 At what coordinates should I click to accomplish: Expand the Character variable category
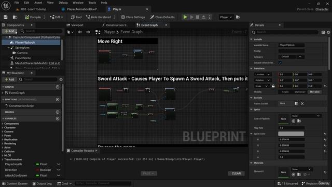coord(3,128)
